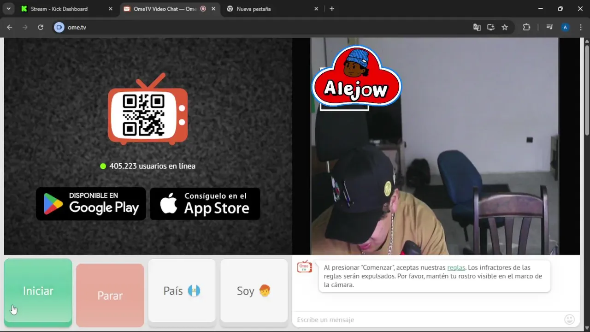This screenshot has height=332, width=590.
Task: Open the App Store download badge
Action: 205,203
